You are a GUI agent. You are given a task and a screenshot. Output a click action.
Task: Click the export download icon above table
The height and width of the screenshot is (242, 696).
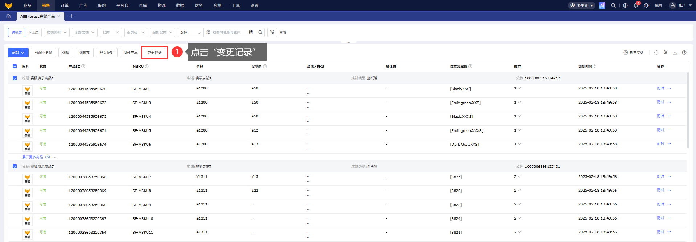675,53
